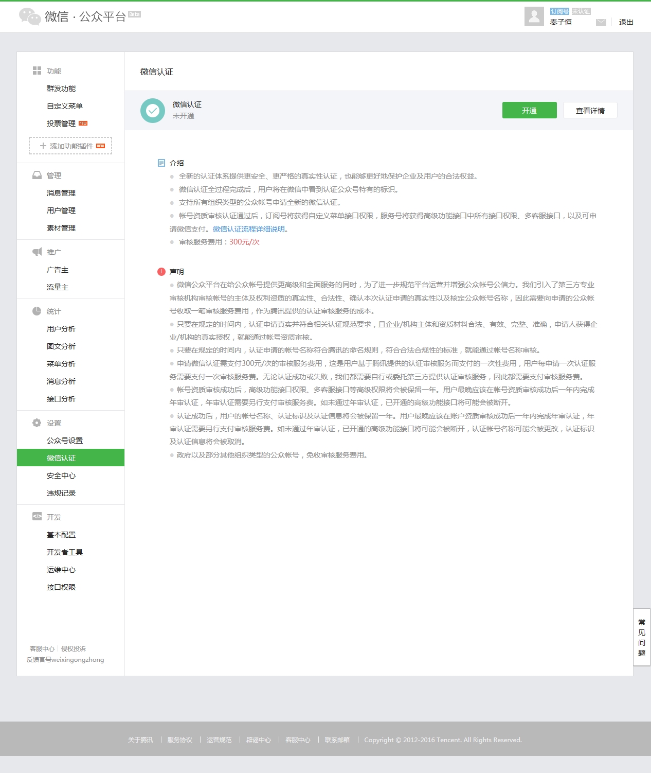Go to 运维中心
Image resolution: width=651 pixels, height=773 pixels.
(x=61, y=570)
